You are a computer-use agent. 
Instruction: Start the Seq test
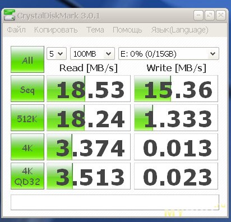tap(27, 89)
